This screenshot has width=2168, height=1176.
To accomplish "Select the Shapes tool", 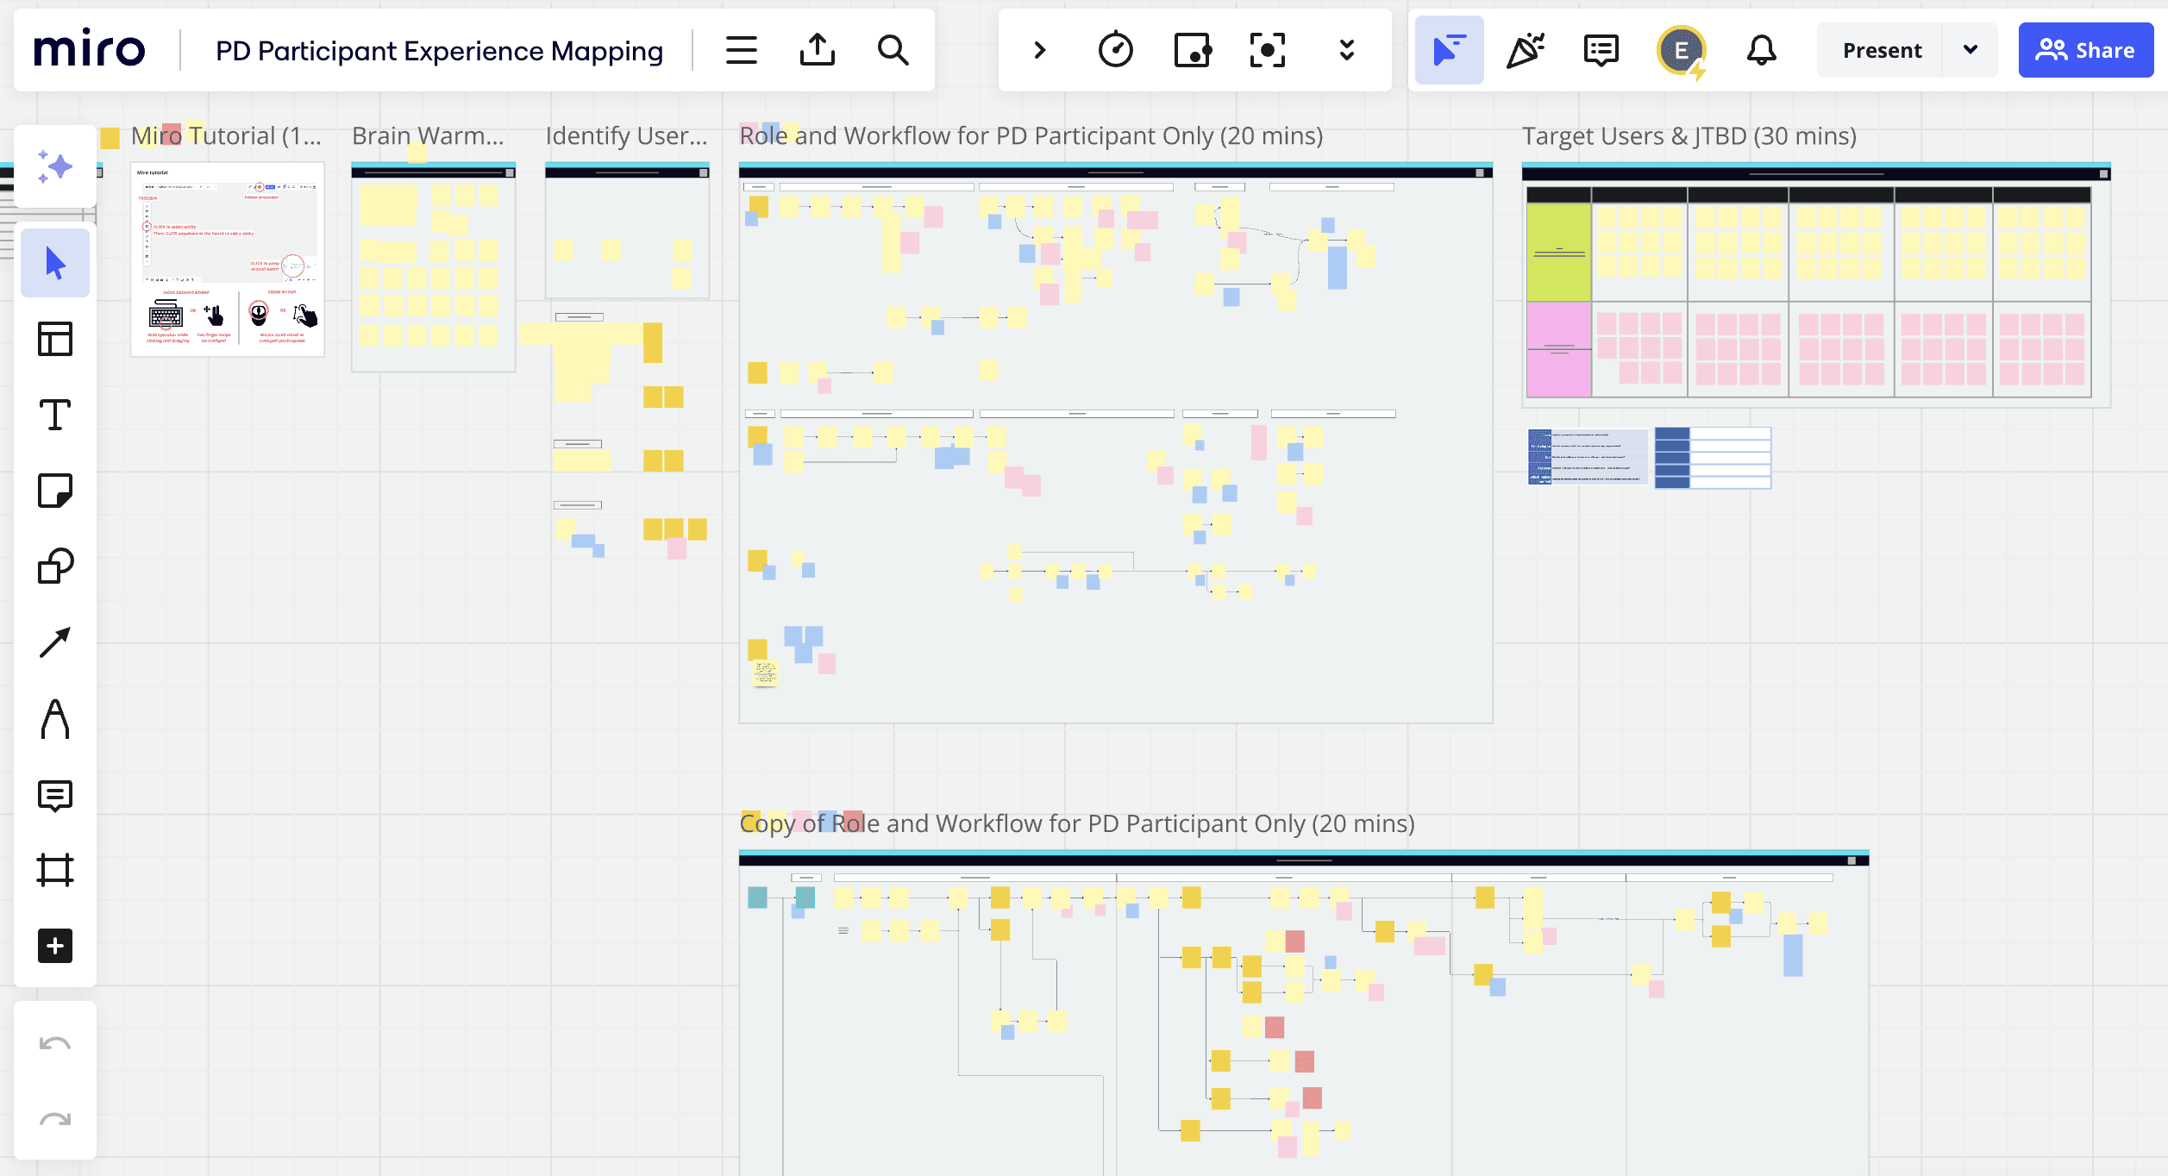I will point(55,566).
